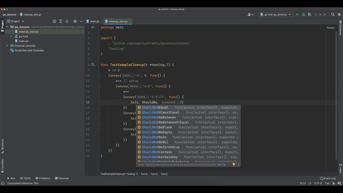Open the TODO tool window tab

[25, 179]
